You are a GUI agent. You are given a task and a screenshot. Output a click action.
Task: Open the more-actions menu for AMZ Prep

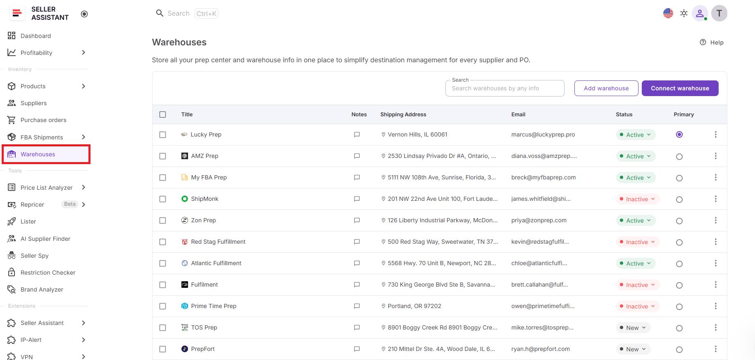click(x=716, y=156)
